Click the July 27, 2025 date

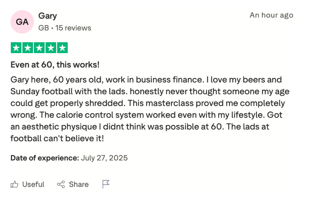[104, 158]
